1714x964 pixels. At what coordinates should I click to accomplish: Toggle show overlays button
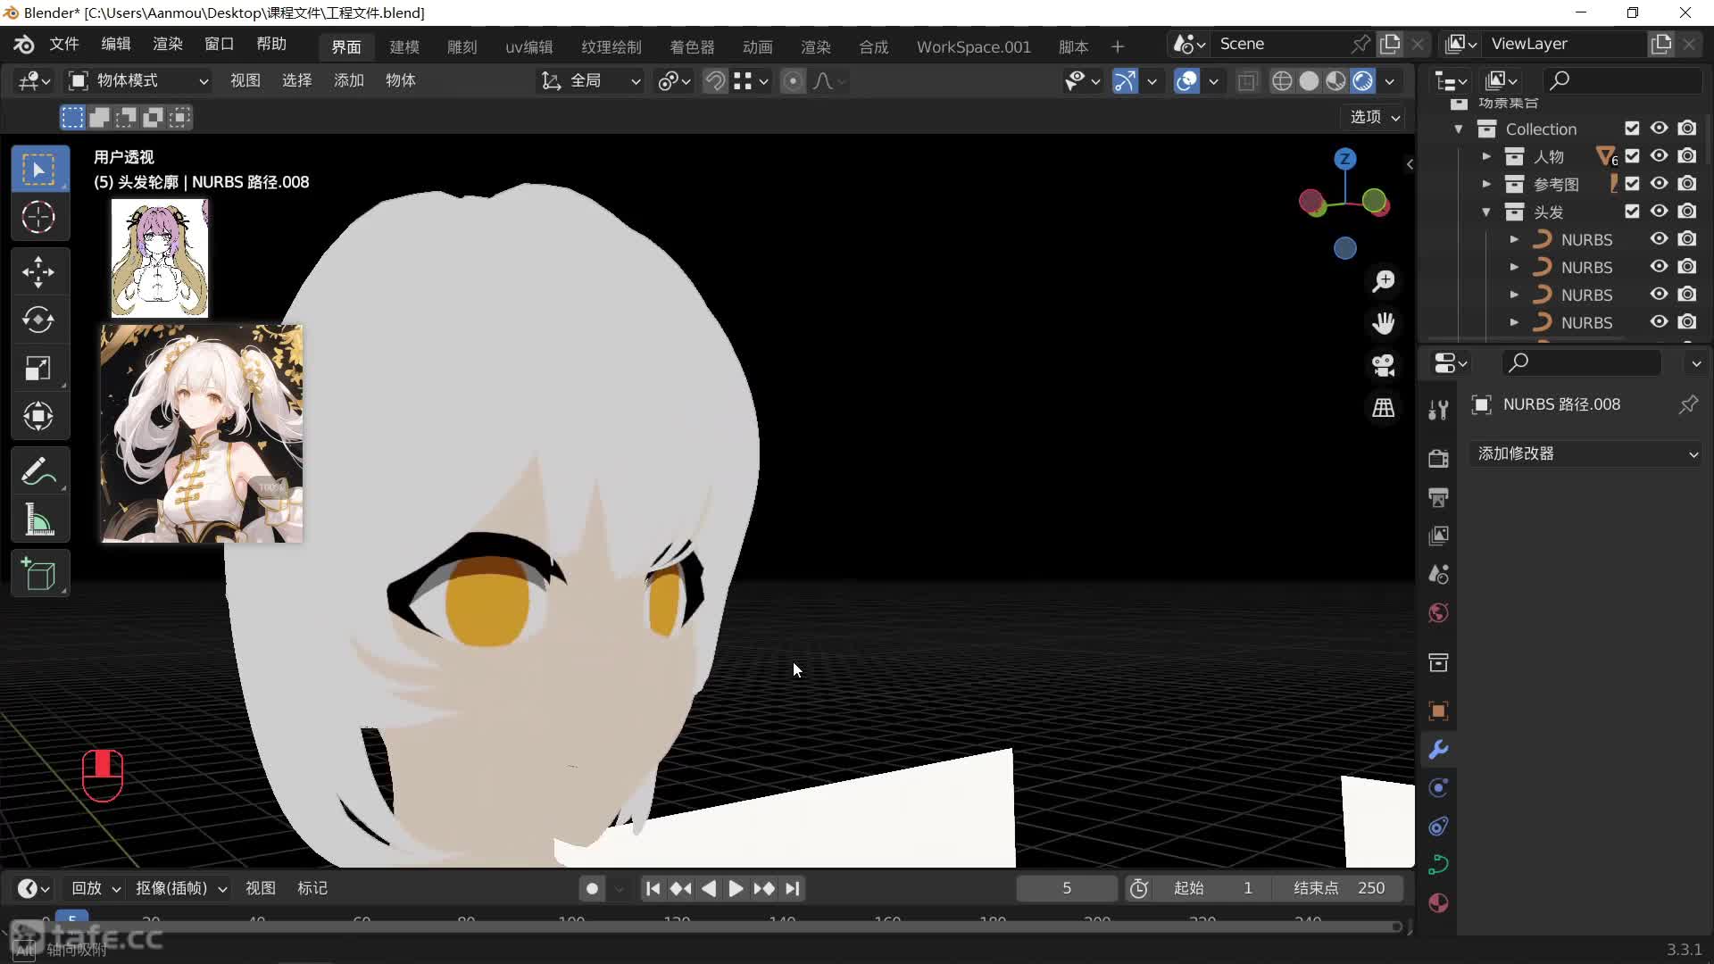point(1186,81)
